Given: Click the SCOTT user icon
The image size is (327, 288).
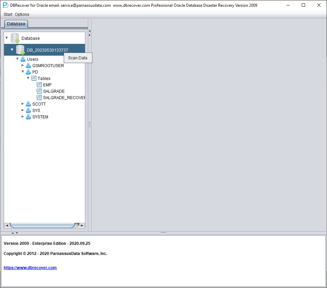Looking at the screenshot, I should pyautogui.click(x=28, y=104).
